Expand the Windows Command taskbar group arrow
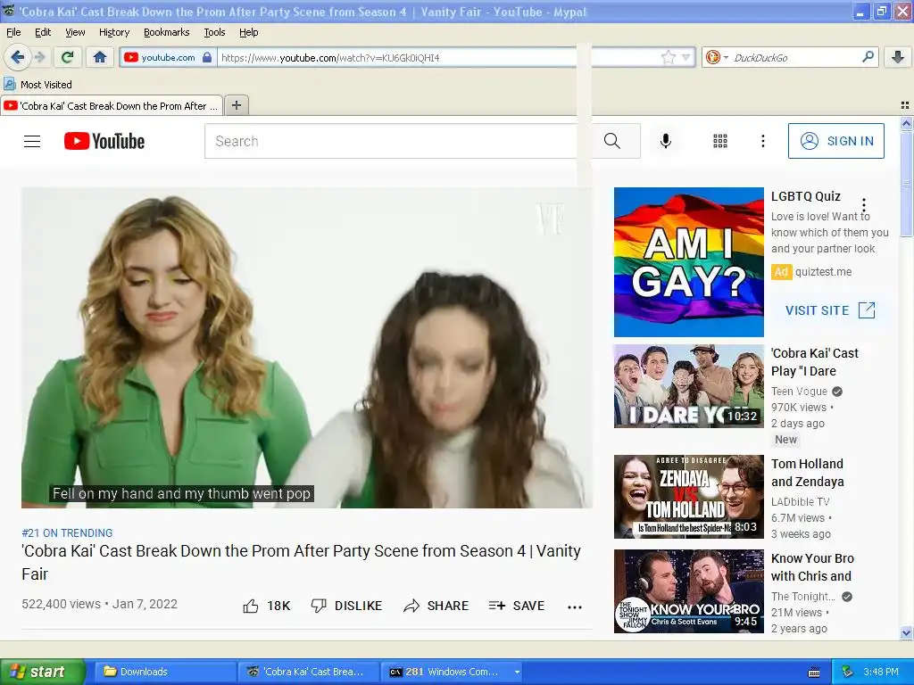 pyautogui.click(x=517, y=673)
